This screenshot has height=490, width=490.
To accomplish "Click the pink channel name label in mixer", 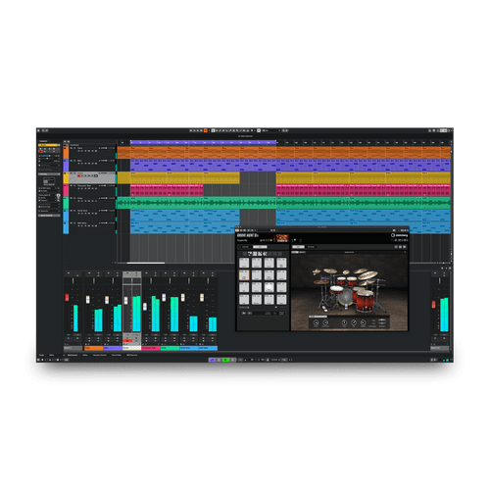I will tap(151, 348).
